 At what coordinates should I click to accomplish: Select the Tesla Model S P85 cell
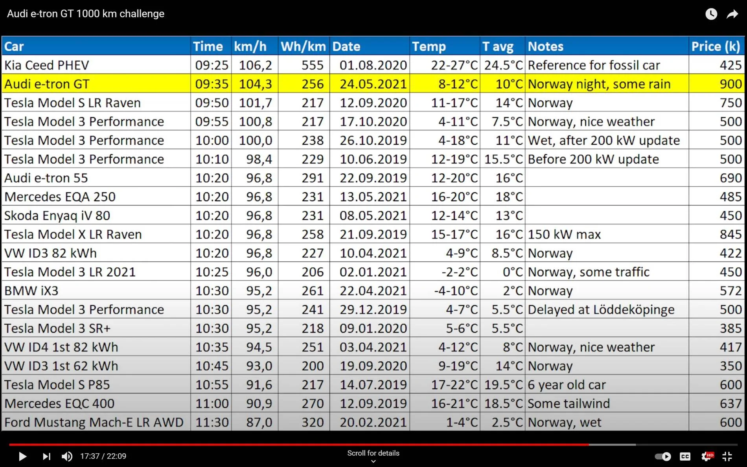pos(96,384)
